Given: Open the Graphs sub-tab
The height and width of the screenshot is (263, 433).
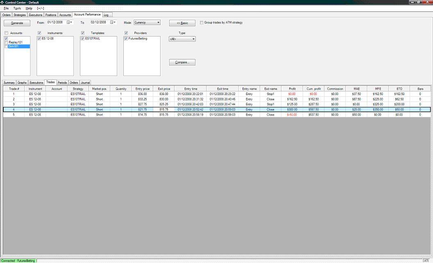Looking at the screenshot, I should click(x=22, y=83).
